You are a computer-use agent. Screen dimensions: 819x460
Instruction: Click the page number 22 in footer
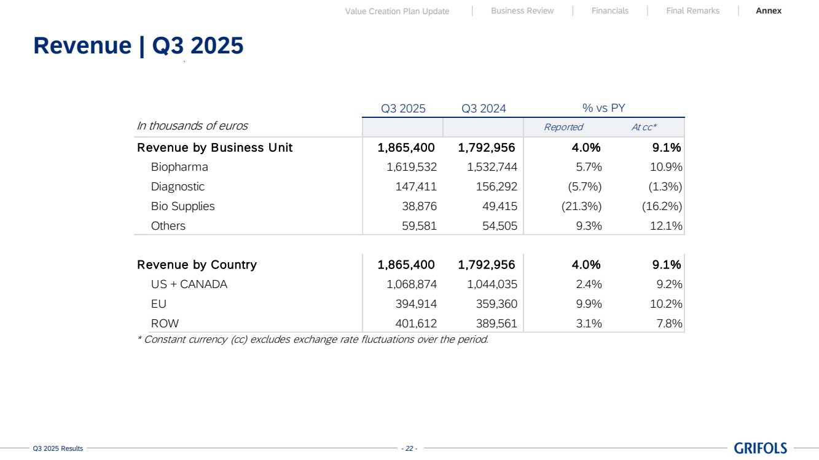click(409, 448)
